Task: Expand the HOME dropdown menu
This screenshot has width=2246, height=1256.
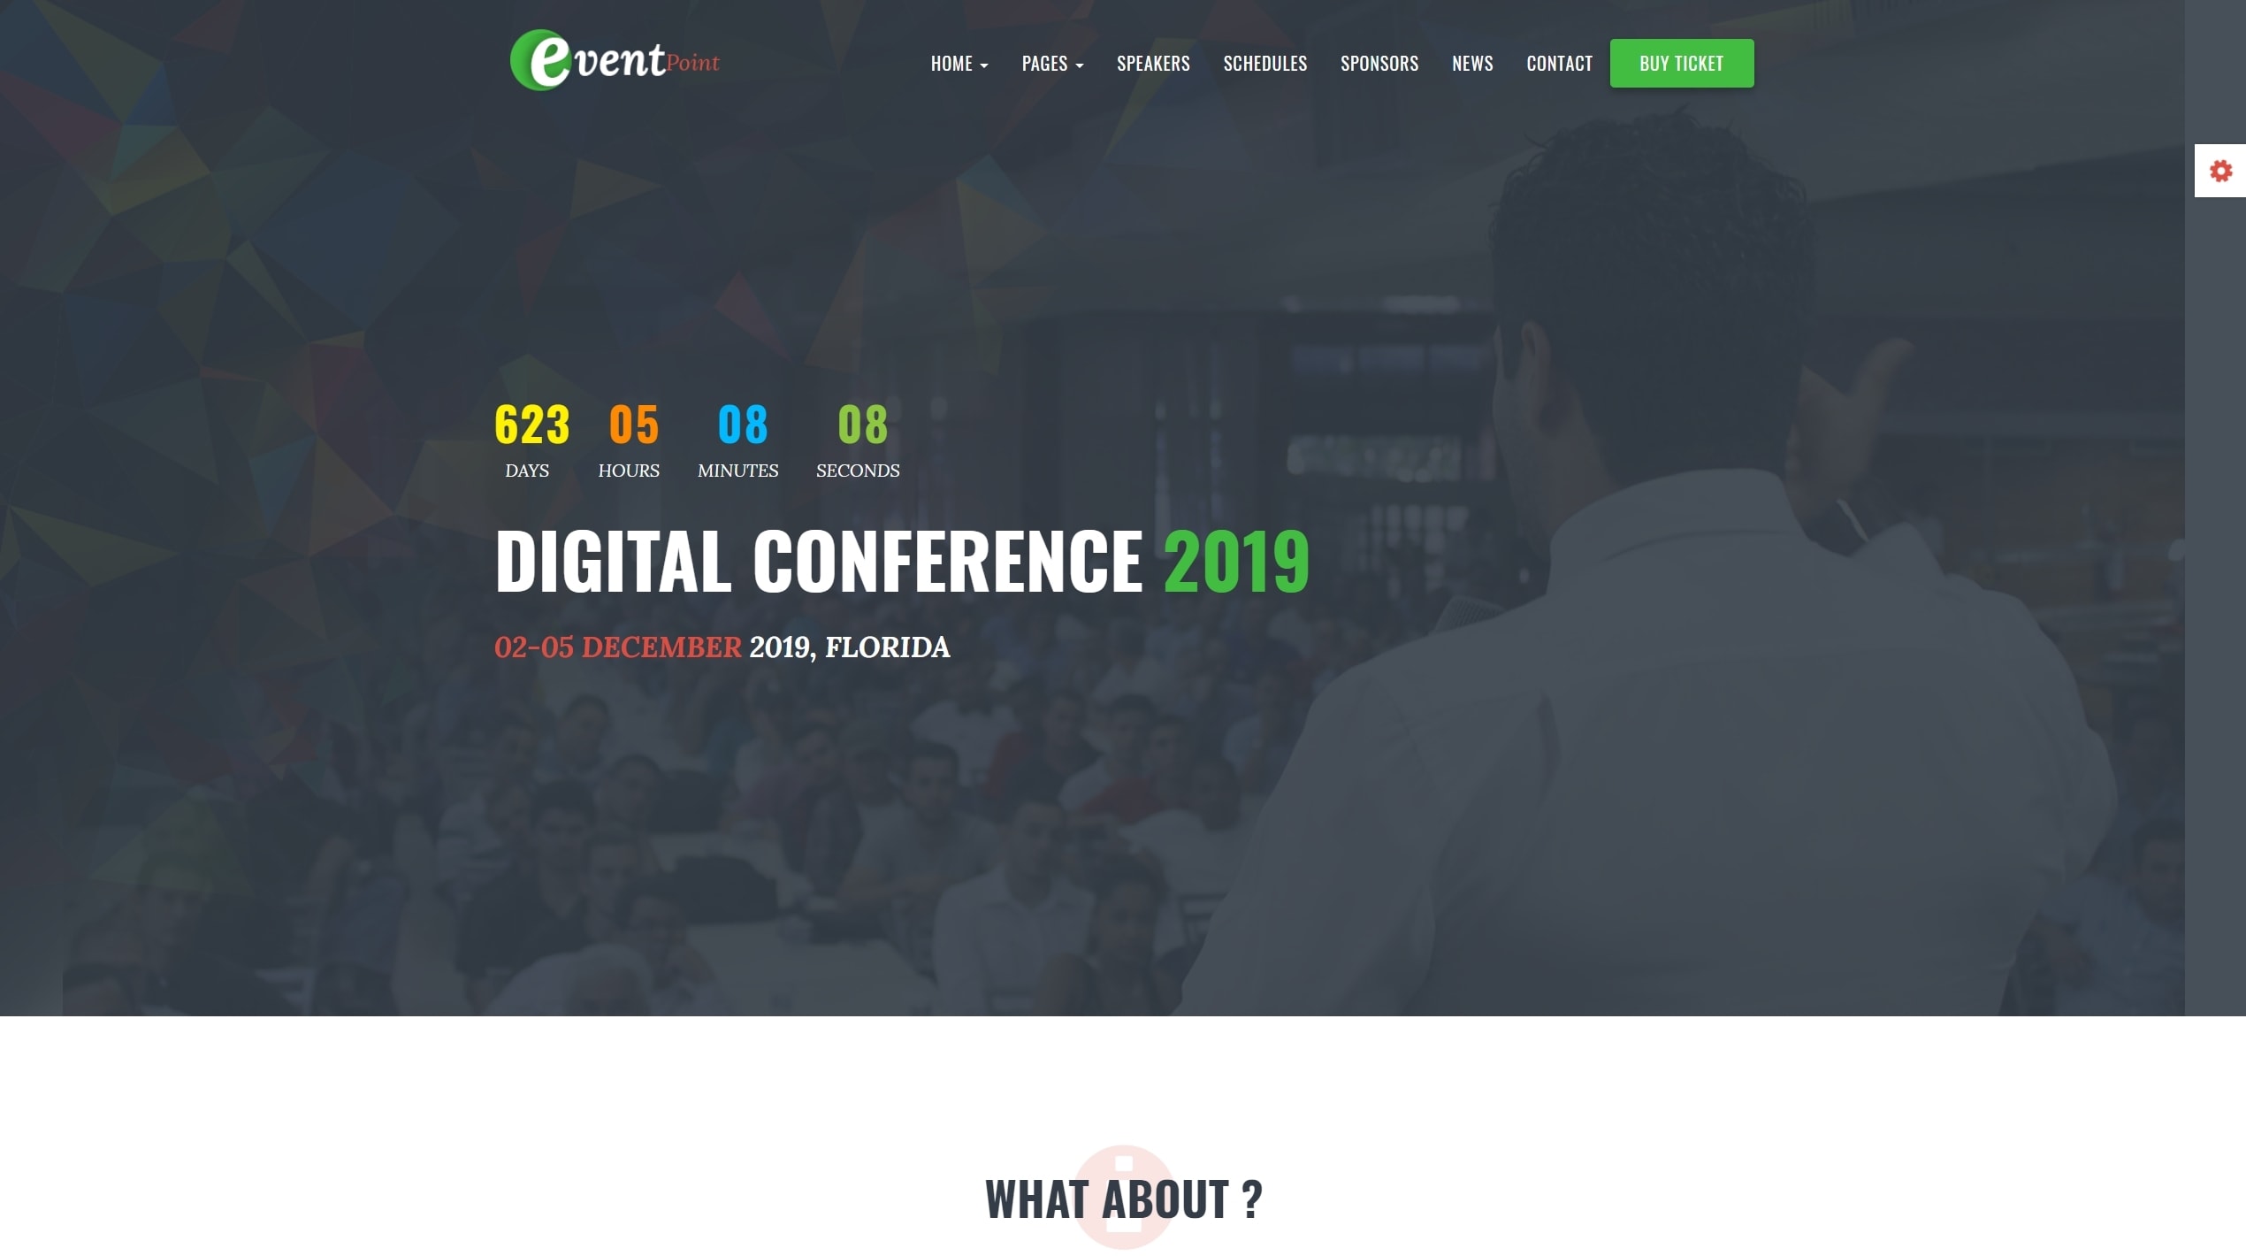Action: (x=958, y=64)
